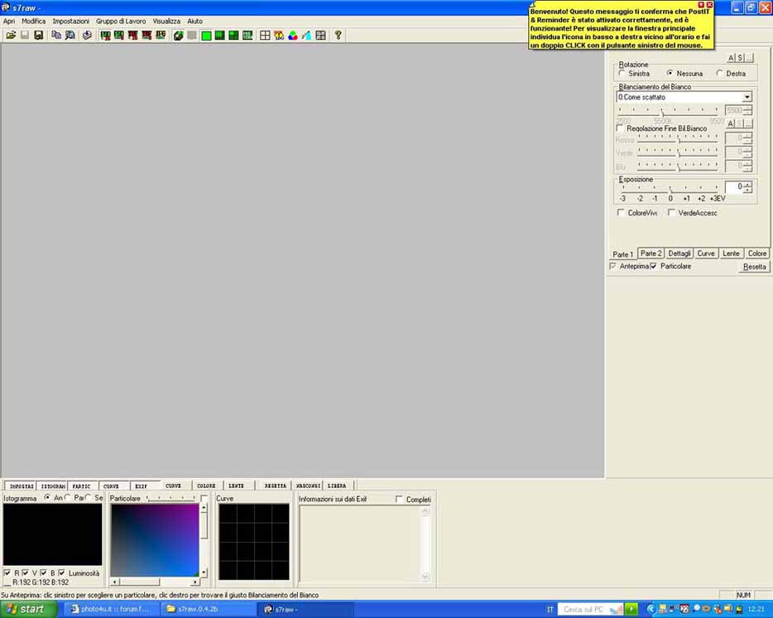The width and height of the screenshot is (773, 618).
Task: Click the S button above Rotazione
Action: click(x=740, y=58)
